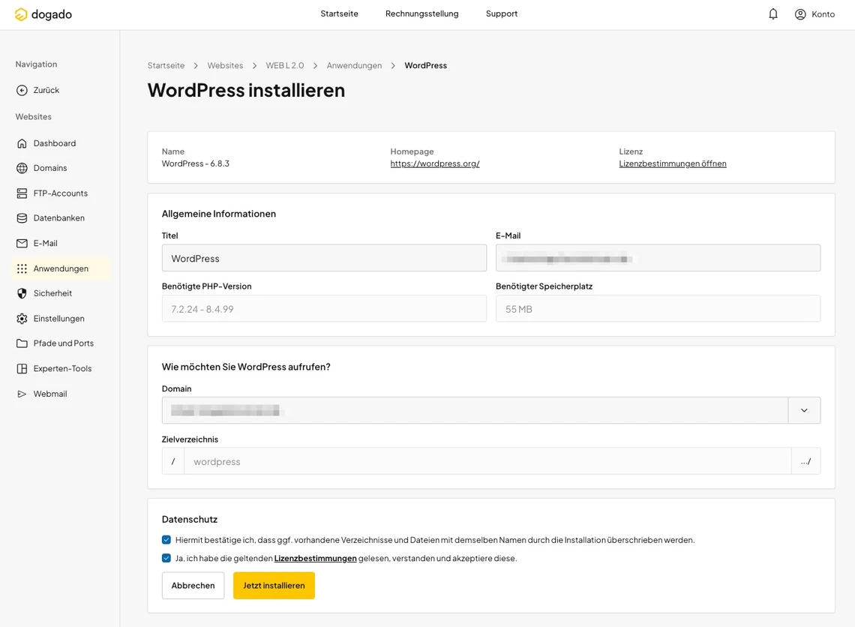Screen dimensions: 855x627
Task: Open Einstellungen in the sidebar
Action: (54, 318)
